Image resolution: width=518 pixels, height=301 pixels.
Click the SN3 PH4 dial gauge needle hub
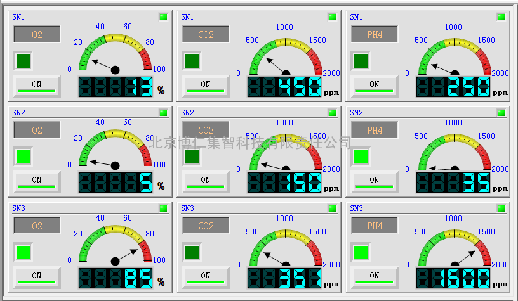coord(455,264)
